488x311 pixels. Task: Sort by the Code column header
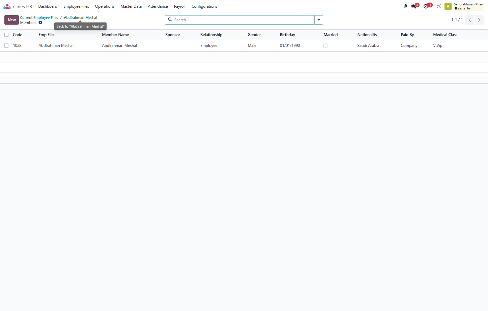pyautogui.click(x=18, y=35)
